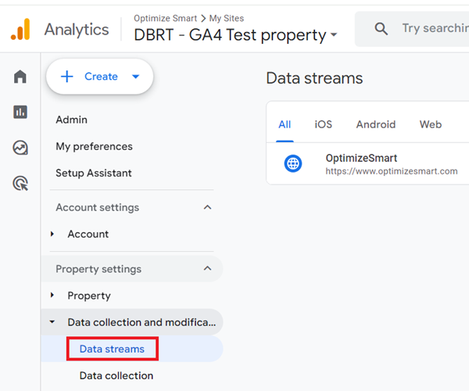Click the Account settings label

click(x=97, y=207)
